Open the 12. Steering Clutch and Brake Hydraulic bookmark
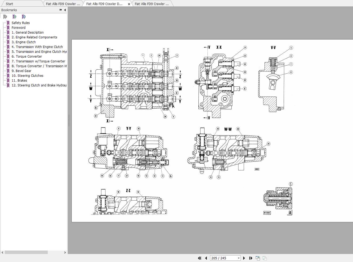353x262 pixels. [39, 85]
